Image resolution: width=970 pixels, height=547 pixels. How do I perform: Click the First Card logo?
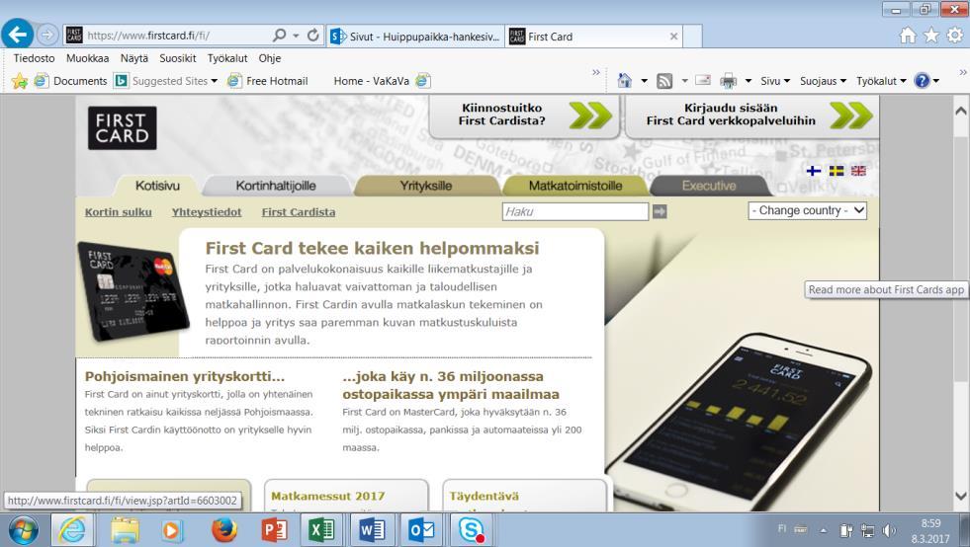pyautogui.click(x=122, y=128)
